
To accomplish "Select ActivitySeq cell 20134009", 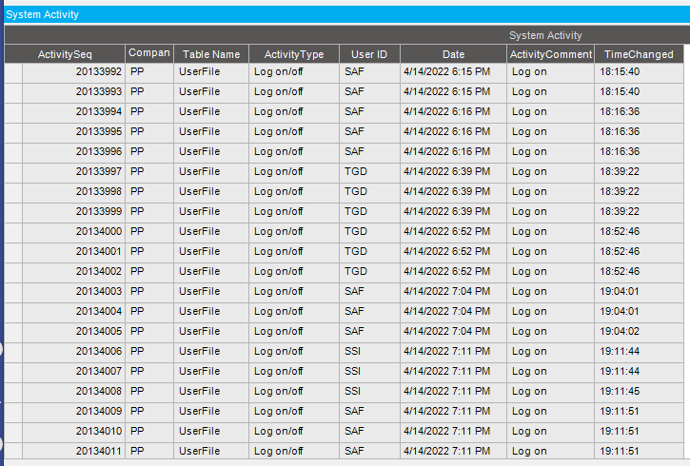I will [74, 412].
